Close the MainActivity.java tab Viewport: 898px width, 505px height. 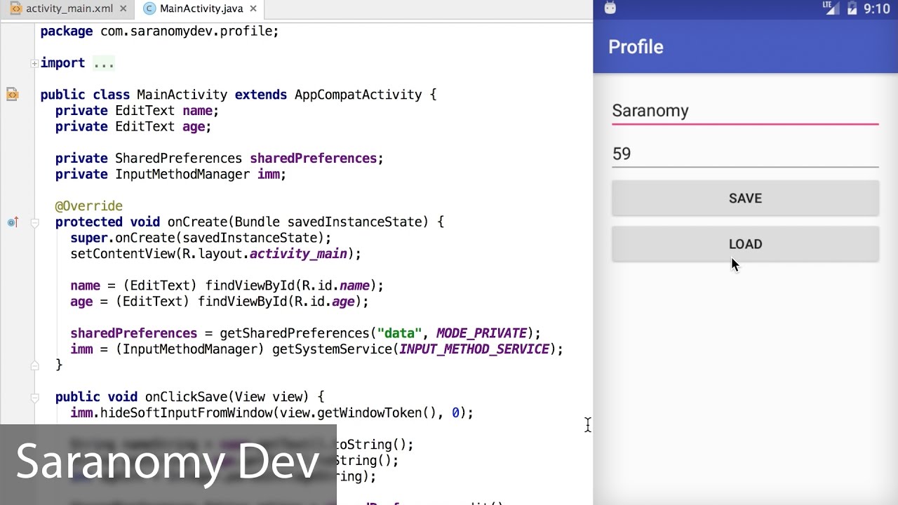tap(253, 9)
